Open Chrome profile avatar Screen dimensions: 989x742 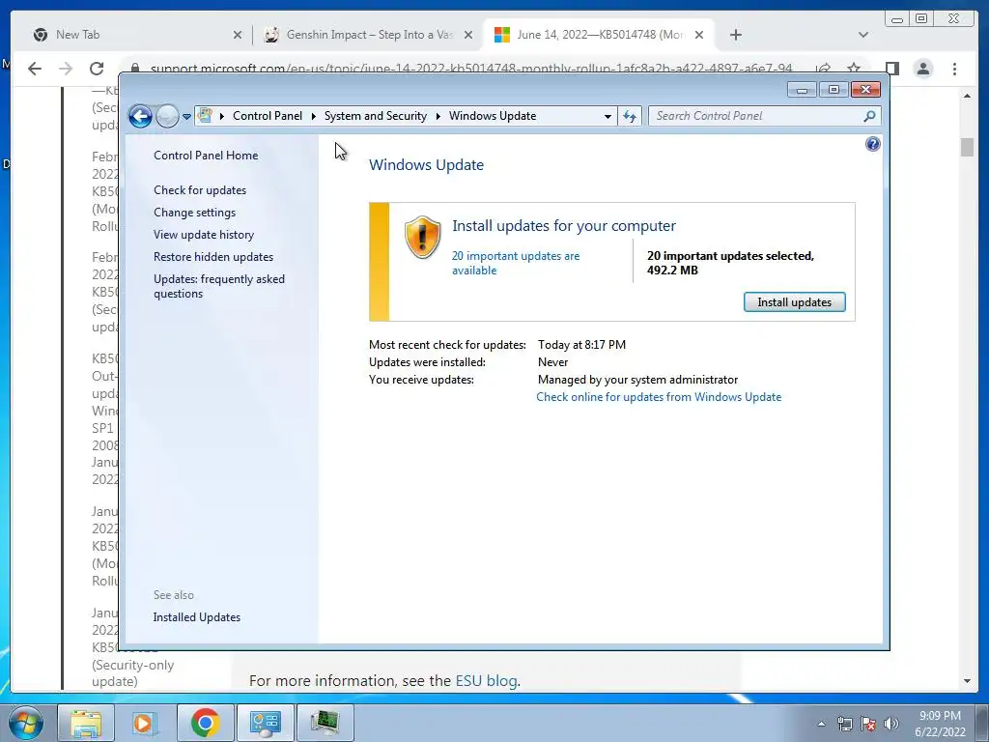point(922,69)
